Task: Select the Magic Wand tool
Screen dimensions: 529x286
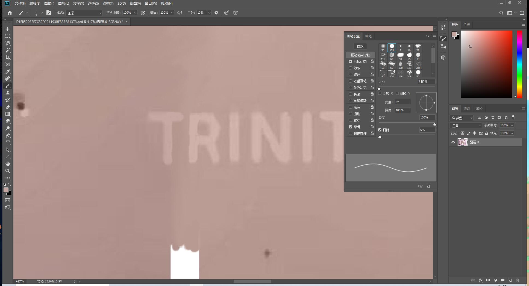Action: (x=8, y=50)
